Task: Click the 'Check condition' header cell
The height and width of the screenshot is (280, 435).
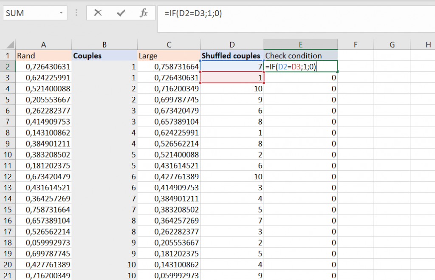Action: click(x=300, y=56)
